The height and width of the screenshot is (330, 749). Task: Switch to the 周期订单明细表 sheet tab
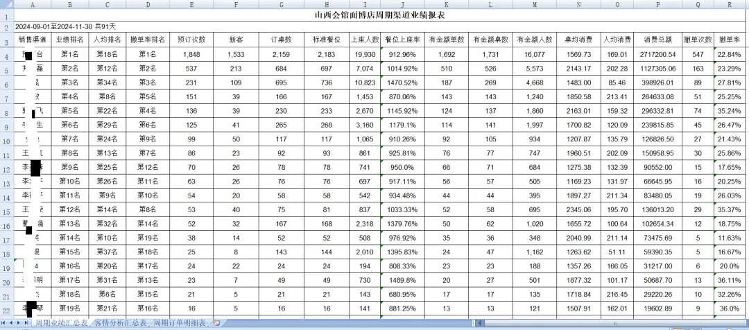pos(179,323)
